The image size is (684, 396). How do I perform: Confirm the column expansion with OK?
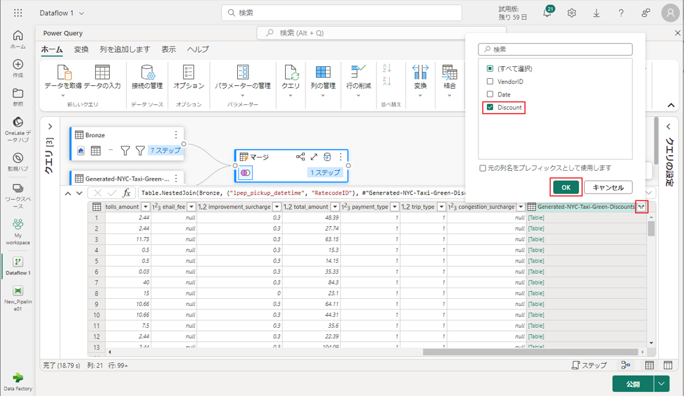[x=566, y=187]
